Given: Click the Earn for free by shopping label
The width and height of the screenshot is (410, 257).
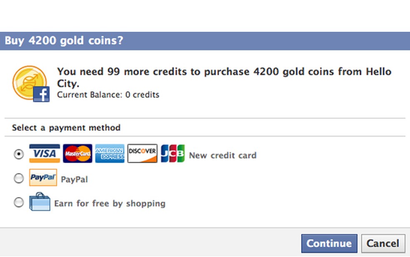Looking at the screenshot, I should pyautogui.click(x=110, y=204).
